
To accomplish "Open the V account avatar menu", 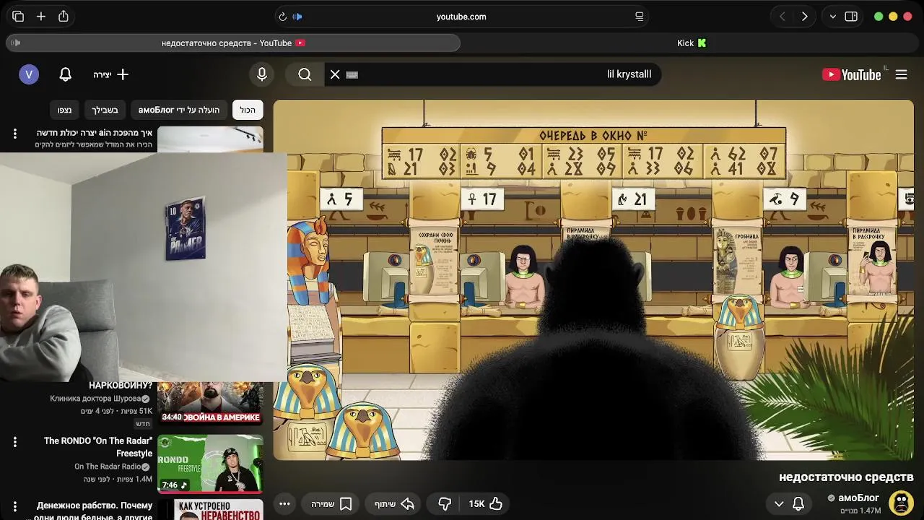I will point(29,74).
